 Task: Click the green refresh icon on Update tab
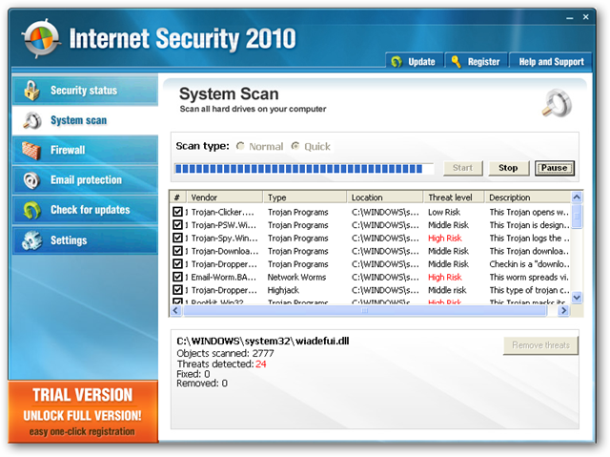click(x=396, y=61)
